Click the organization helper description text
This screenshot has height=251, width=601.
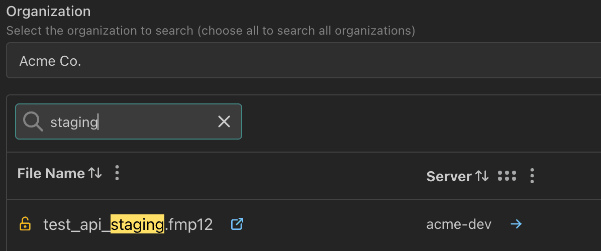(x=211, y=31)
